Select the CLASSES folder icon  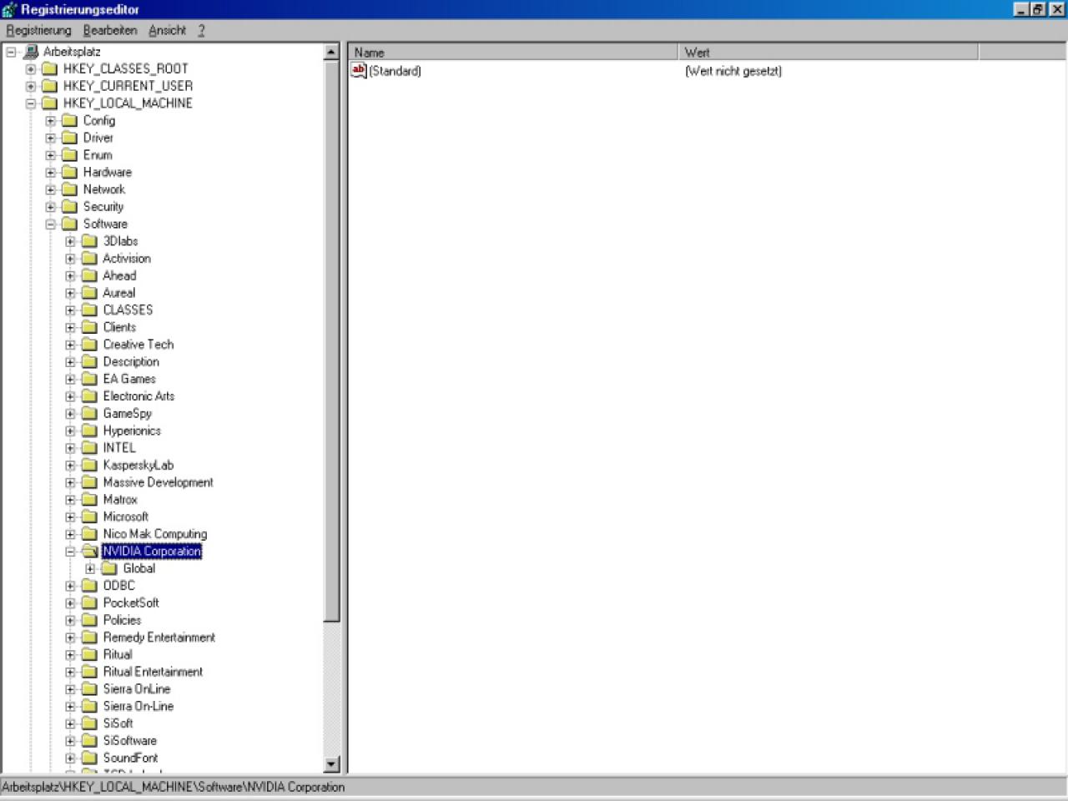point(90,310)
